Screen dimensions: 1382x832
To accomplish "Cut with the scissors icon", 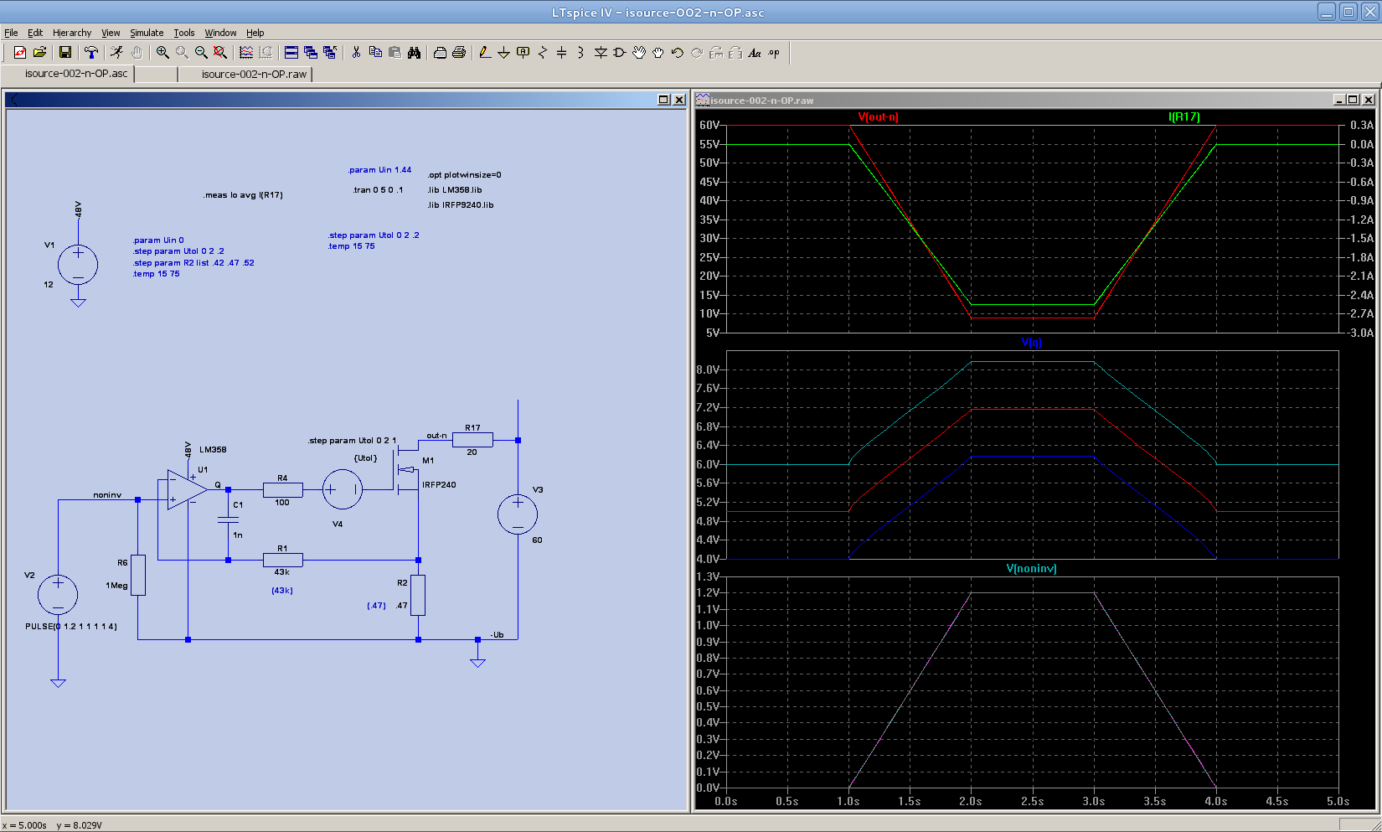I will click(x=356, y=52).
